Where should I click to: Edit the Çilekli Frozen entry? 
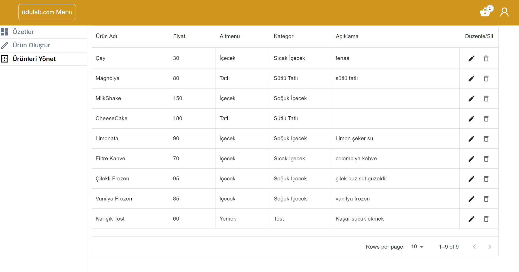point(471,179)
